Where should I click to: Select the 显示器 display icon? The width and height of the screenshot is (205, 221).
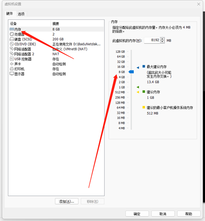click(x=12, y=74)
